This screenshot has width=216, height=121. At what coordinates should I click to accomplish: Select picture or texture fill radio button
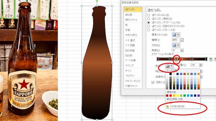click(x=148, y=26)
